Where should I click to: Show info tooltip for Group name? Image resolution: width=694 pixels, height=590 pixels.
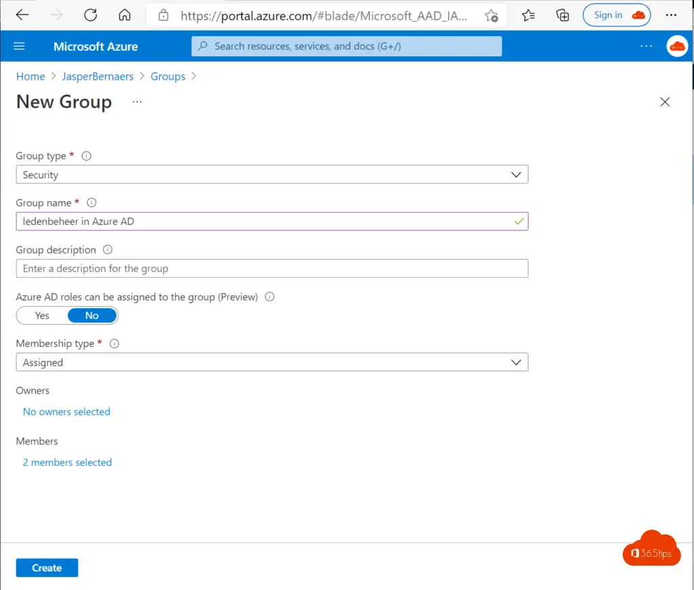[x=91, y=203]
